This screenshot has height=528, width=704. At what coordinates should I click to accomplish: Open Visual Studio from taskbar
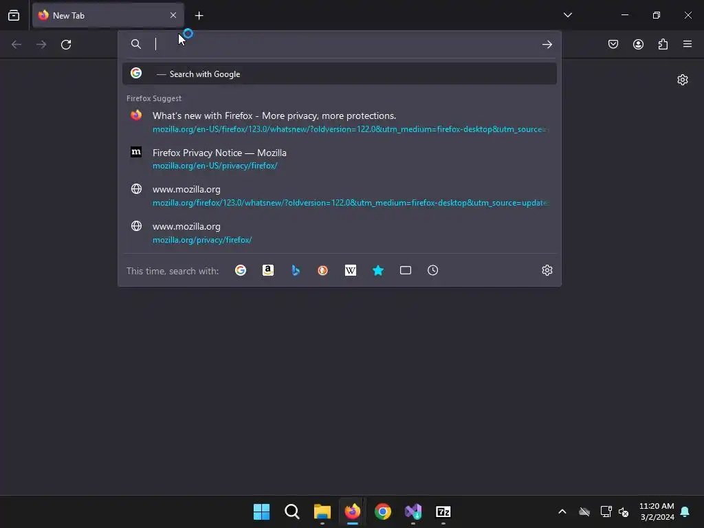click(x=413, y=511)
